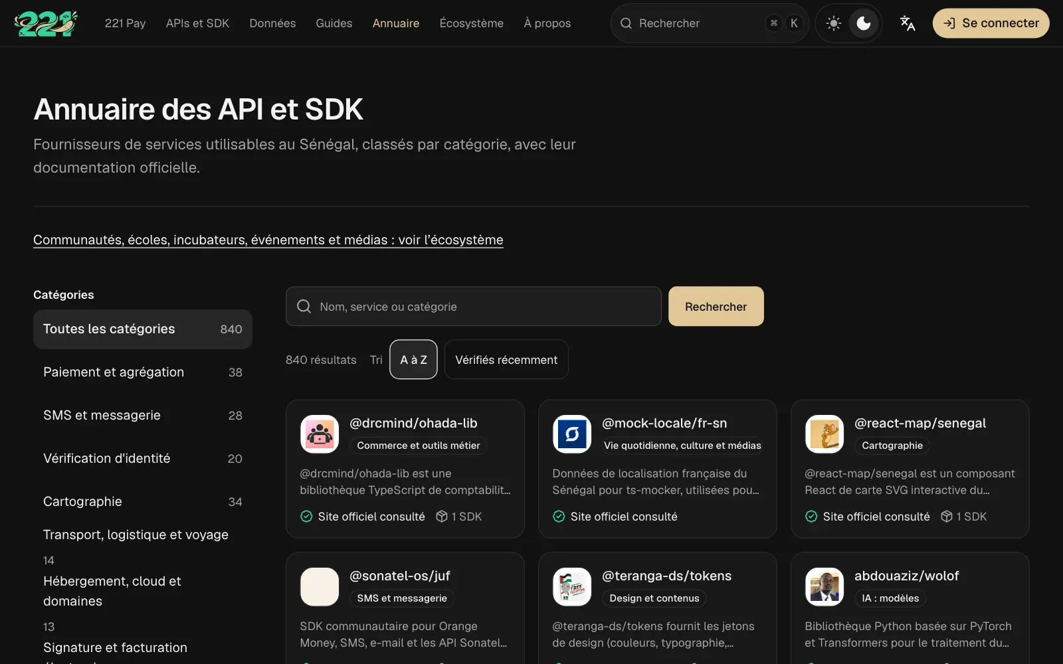Click verified checkmark icon on @mock-locale/fr-sn card
1063x664 pixels.
tap(559, 517)
